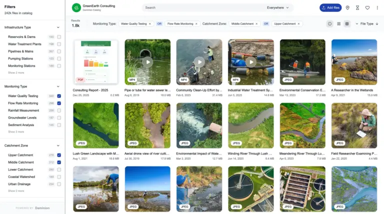Open the three-dot more options menu
The image size is (384, 214).
376,7
